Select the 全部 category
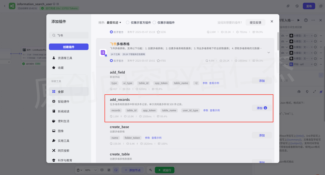325x175 pixels. pyautogui.click(x=69, y=92)
